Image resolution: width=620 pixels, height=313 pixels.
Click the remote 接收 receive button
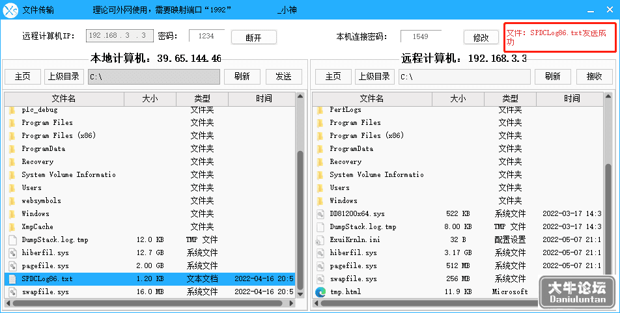(x=594, y=76)
